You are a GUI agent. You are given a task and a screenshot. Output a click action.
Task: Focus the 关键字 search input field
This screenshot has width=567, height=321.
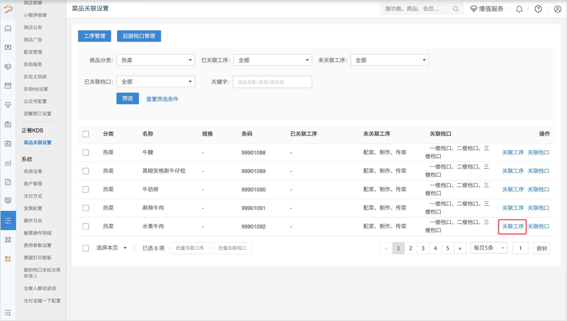click(272, 82)
